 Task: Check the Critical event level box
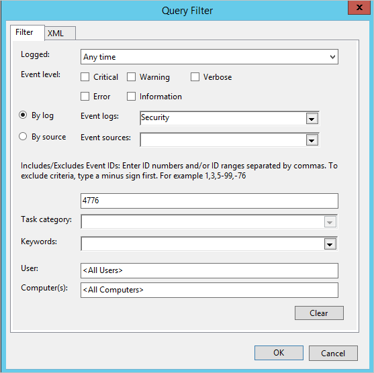(x=85, y=77)
